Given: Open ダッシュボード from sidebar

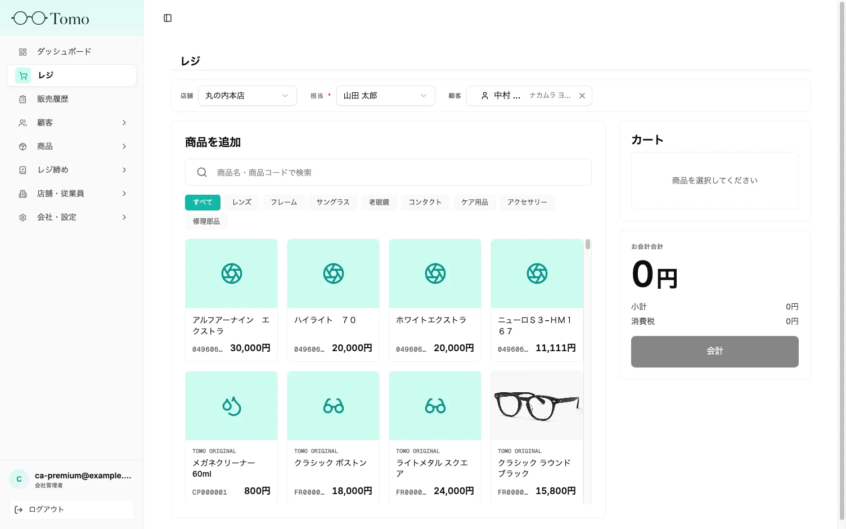Looking at the screenshot, I should [x=71, y=52].
